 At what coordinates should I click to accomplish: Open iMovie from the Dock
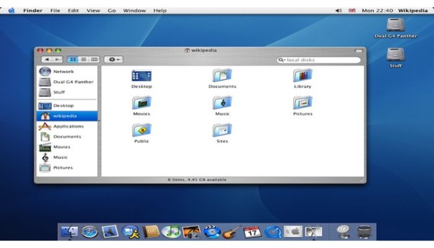click(x=212, y=232)
